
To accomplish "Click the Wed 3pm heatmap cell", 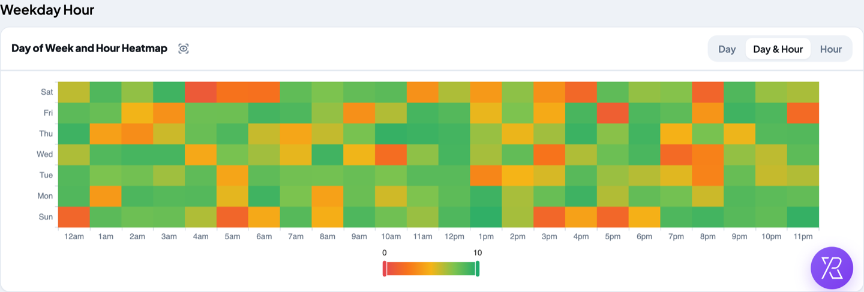I will pos(550,155).
